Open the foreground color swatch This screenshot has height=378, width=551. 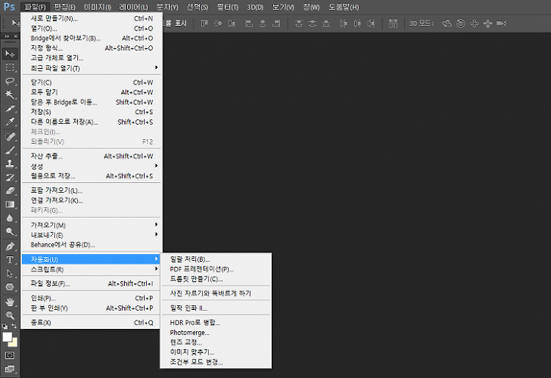click(x=7, y=337)
